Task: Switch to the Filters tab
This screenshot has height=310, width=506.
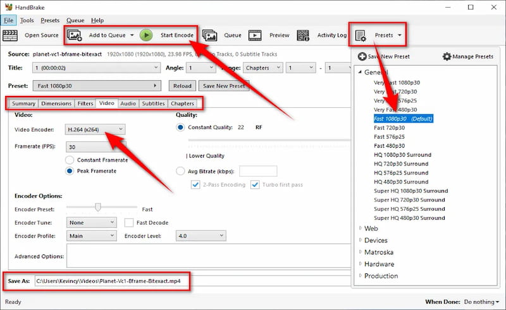Action: pos(85,104)
